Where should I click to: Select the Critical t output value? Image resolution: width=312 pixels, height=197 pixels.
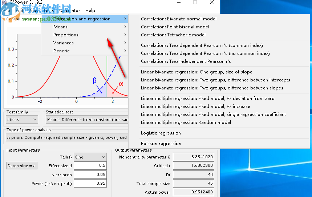[193, 165]
